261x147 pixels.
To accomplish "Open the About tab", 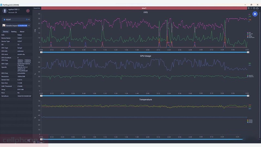I will coord(22,32).
